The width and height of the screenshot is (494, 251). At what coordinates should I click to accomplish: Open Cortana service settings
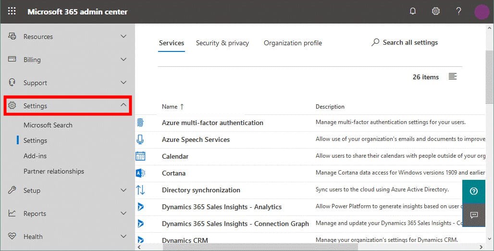click(173, 173)
